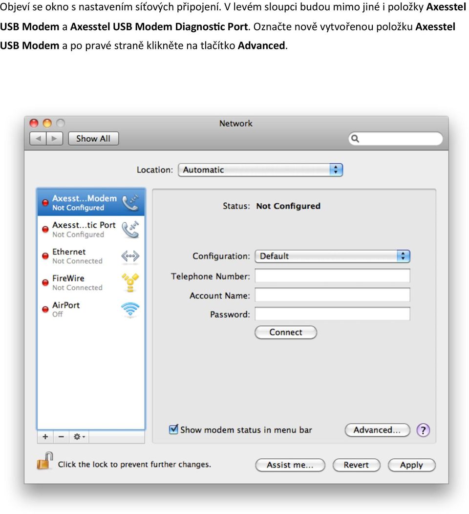Click the red status dot beside FireWire
The image size is (469, 514).
coord(45,282)
